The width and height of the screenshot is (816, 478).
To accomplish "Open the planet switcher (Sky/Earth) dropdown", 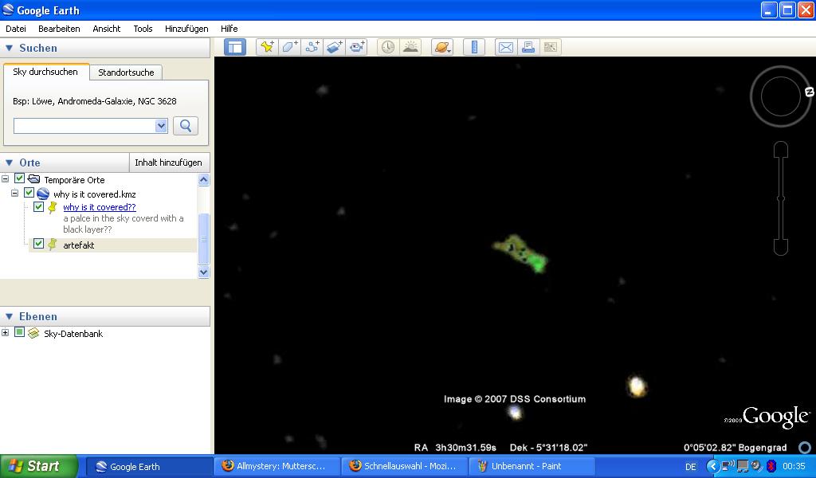I will click(x=442, y=47).
